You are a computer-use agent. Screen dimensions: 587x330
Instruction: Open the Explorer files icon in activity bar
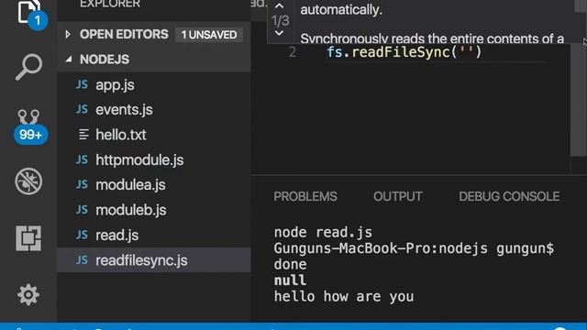(29, 13)
